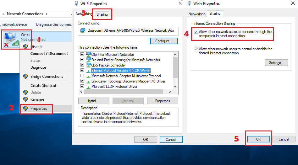This screenshot has height=165, width=298.
Task: Click the horizontal scrollbar thumb of items list
Action: [x=123, y=92]
